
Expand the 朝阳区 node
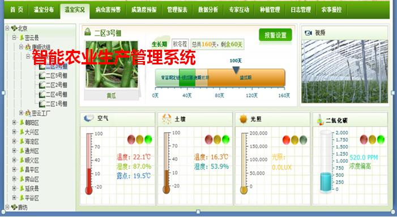point(14,123)
